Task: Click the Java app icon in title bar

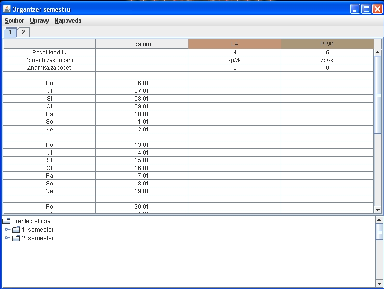Action: click(7, 9)
